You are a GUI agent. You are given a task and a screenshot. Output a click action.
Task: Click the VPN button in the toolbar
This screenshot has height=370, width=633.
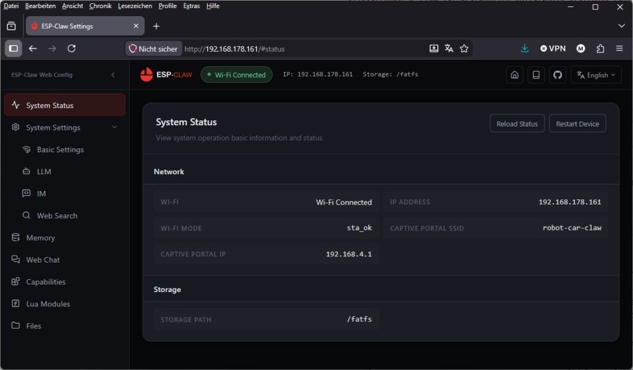tap(553, 48)
